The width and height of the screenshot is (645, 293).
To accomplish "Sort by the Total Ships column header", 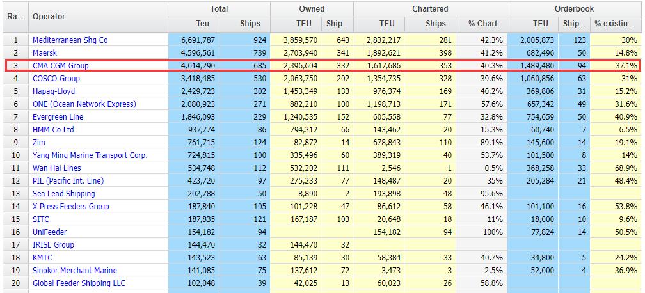I will click(244, 24).
